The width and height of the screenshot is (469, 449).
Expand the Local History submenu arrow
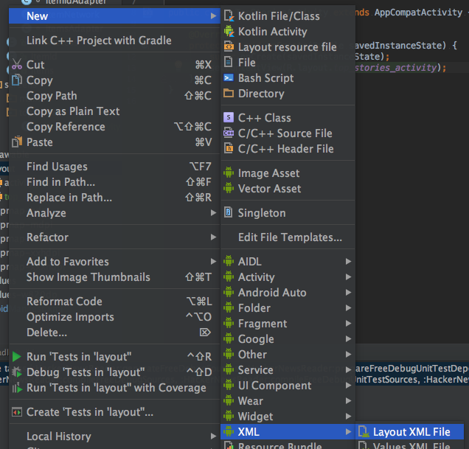213,436
